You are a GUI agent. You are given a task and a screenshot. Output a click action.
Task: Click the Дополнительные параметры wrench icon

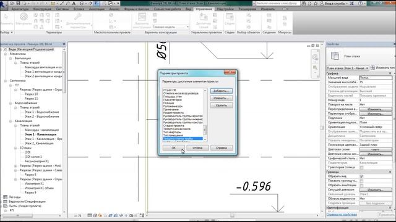(x=78, y=17)
